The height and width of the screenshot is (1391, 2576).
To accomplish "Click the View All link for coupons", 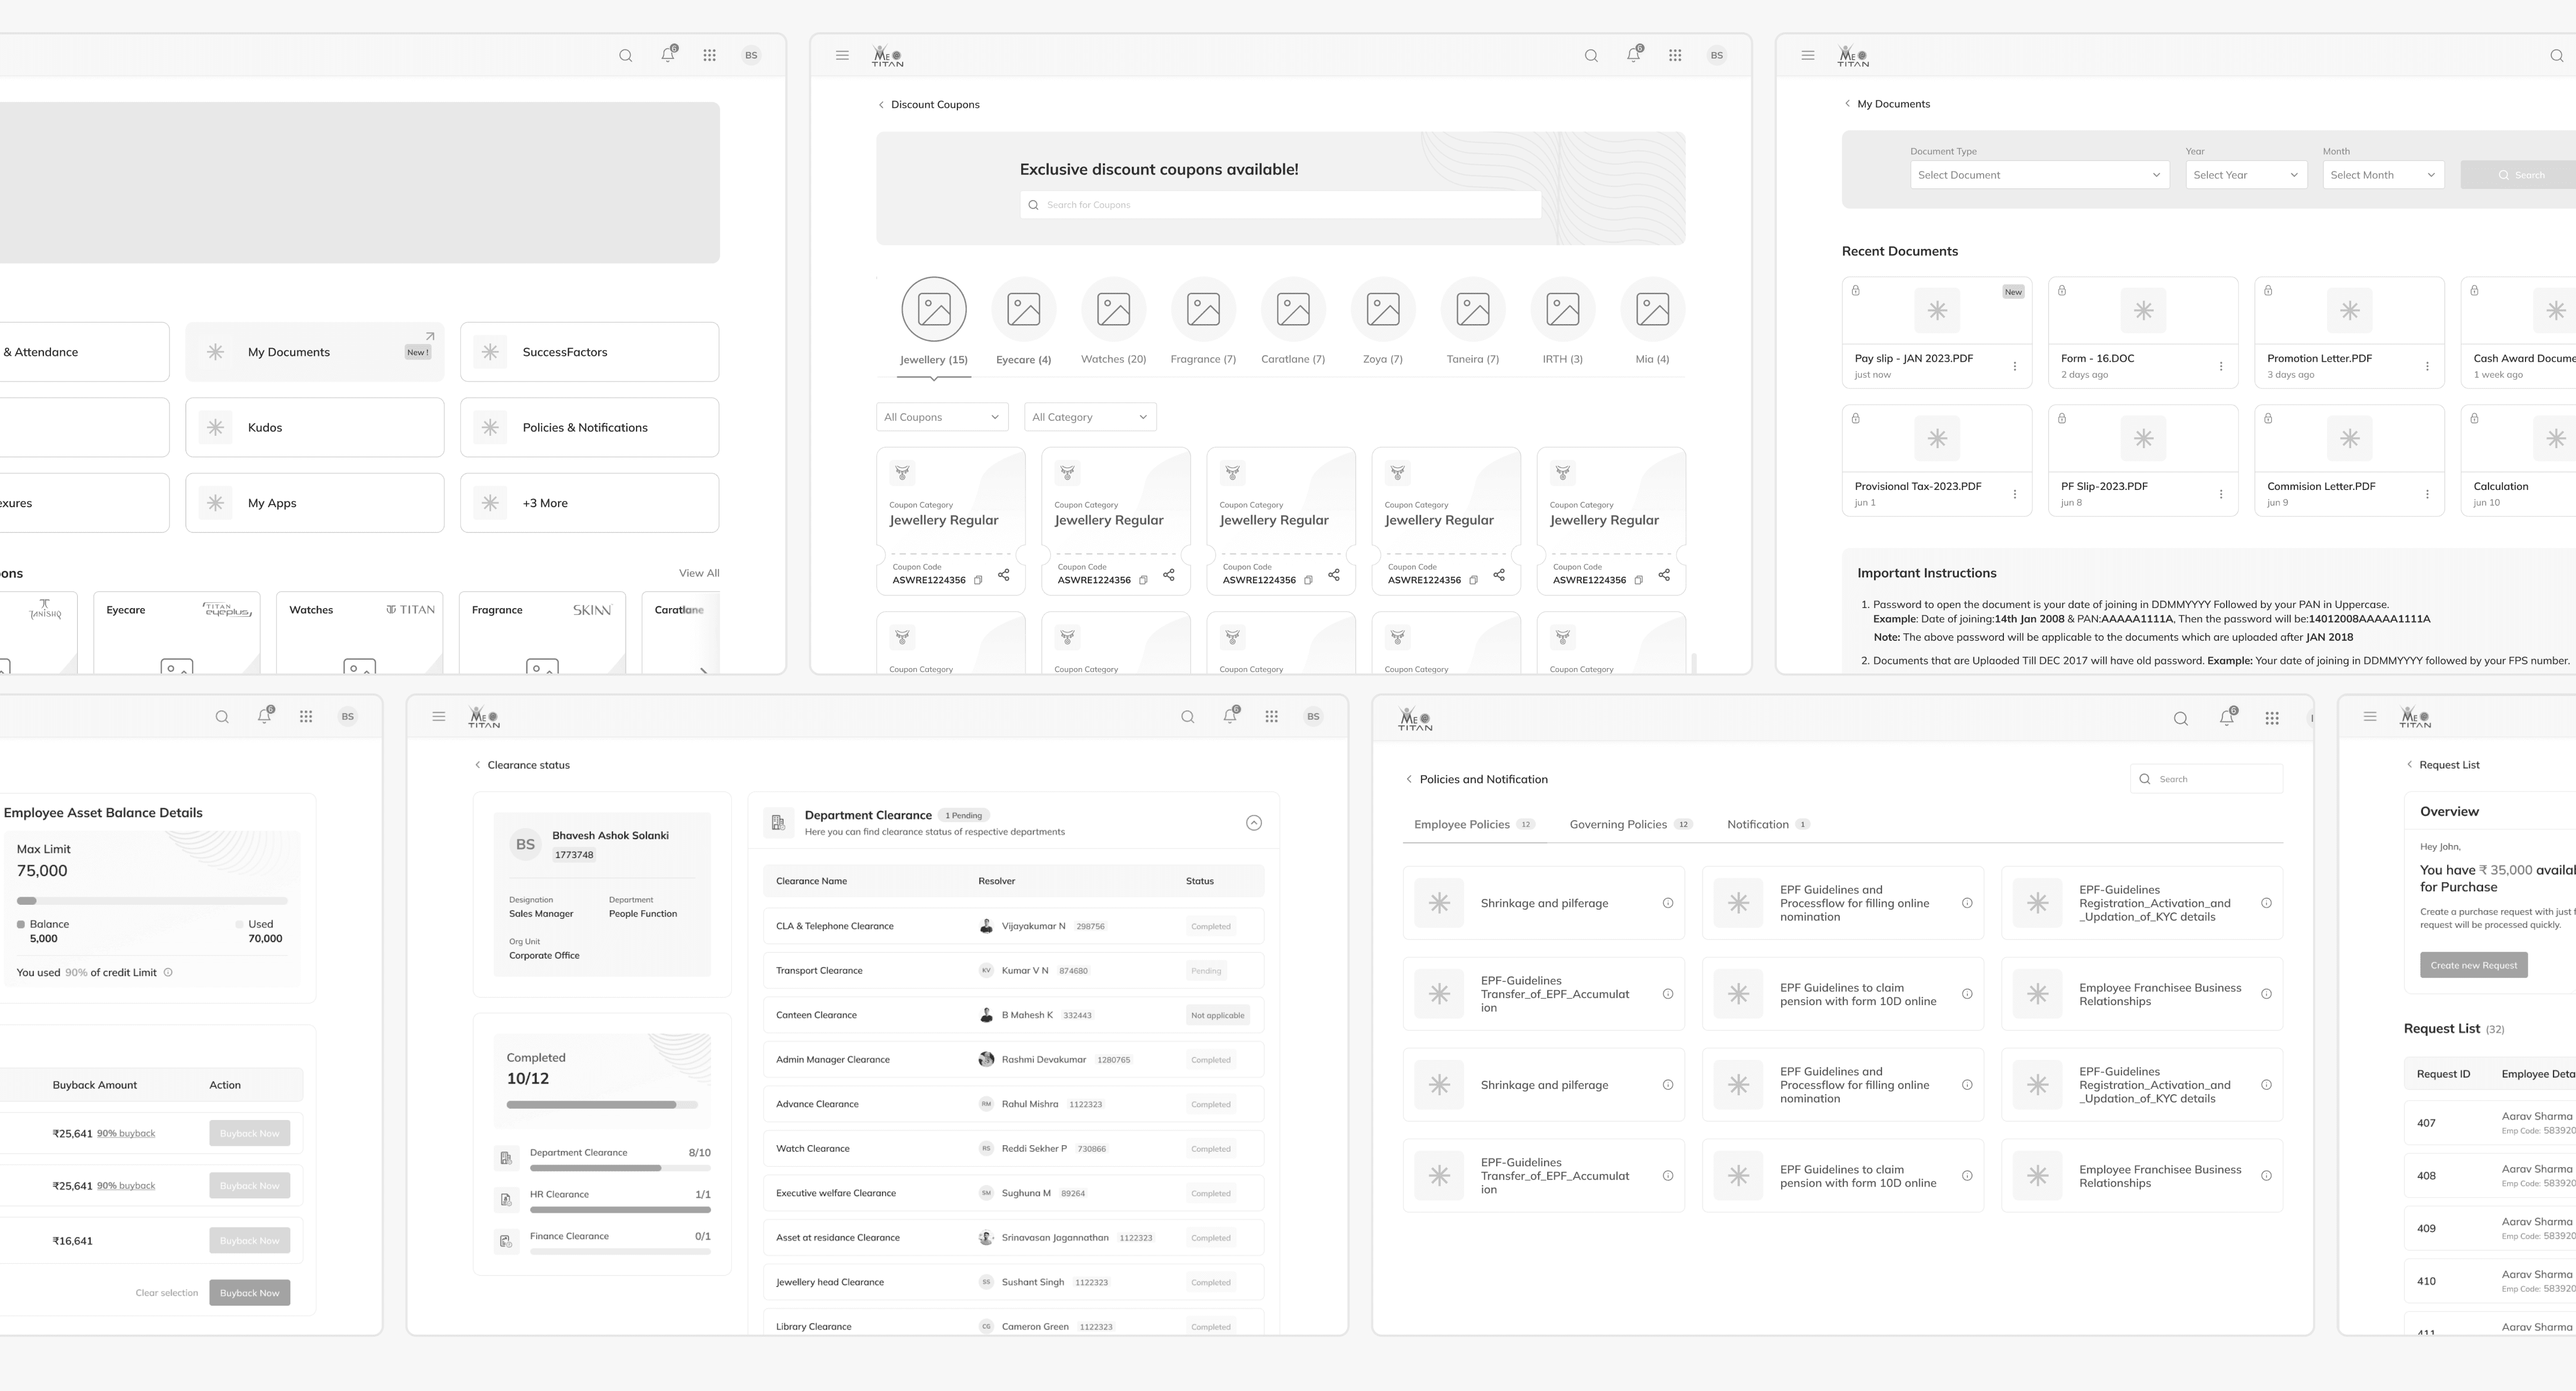I will pos(698,573).
